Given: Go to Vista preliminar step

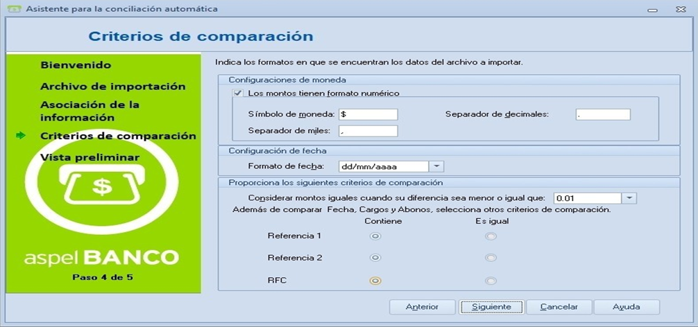Looking at the screenshot, I should [90, 157].
